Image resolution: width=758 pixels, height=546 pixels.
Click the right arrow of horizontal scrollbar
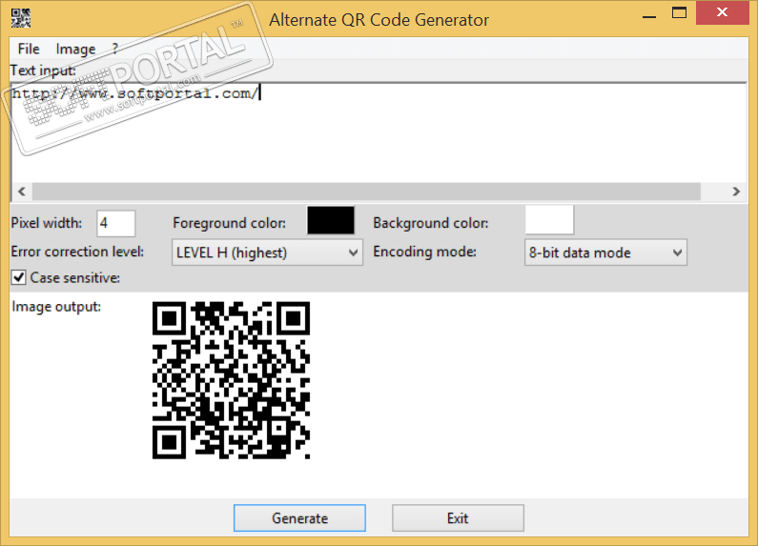click(x=736, y=192)
